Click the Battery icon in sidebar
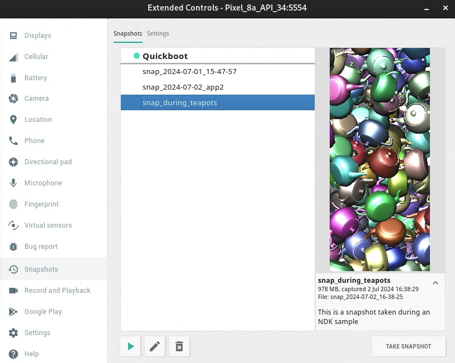Viewport: 455px width, 363px height. pos(13,78)
